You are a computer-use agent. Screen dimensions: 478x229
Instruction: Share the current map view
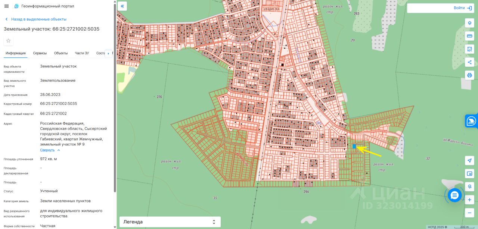469,62
